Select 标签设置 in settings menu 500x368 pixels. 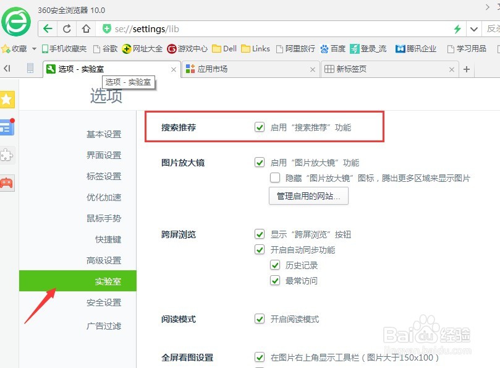(104, 176)
